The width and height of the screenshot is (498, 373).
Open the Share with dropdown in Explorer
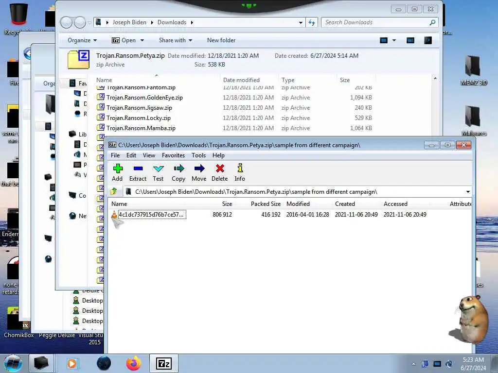coord(176,40)
